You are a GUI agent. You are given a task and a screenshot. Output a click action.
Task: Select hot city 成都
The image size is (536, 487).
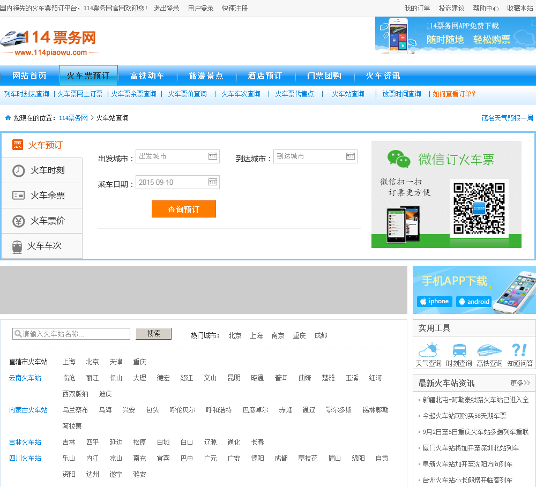pos(321,335)
